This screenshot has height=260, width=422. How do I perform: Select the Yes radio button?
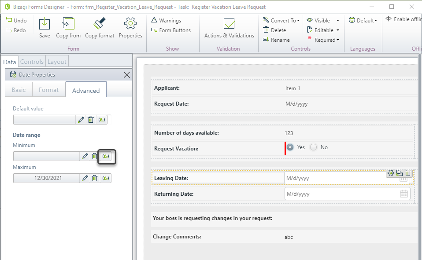click(x=290, y=147)
